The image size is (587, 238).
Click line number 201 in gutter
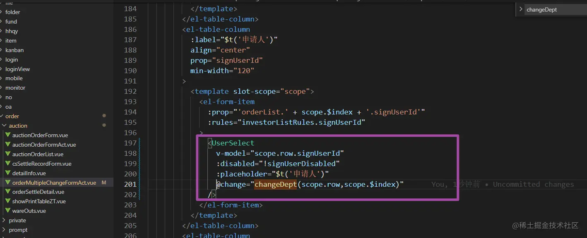coord(130,184)
